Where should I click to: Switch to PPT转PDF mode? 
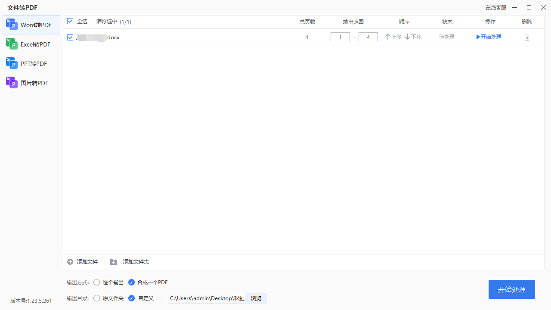point(31,64)
